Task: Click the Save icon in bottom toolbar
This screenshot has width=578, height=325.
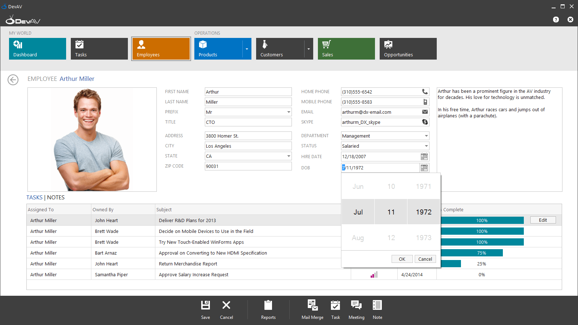Action: pyautogui.click(x=206, y=305)
